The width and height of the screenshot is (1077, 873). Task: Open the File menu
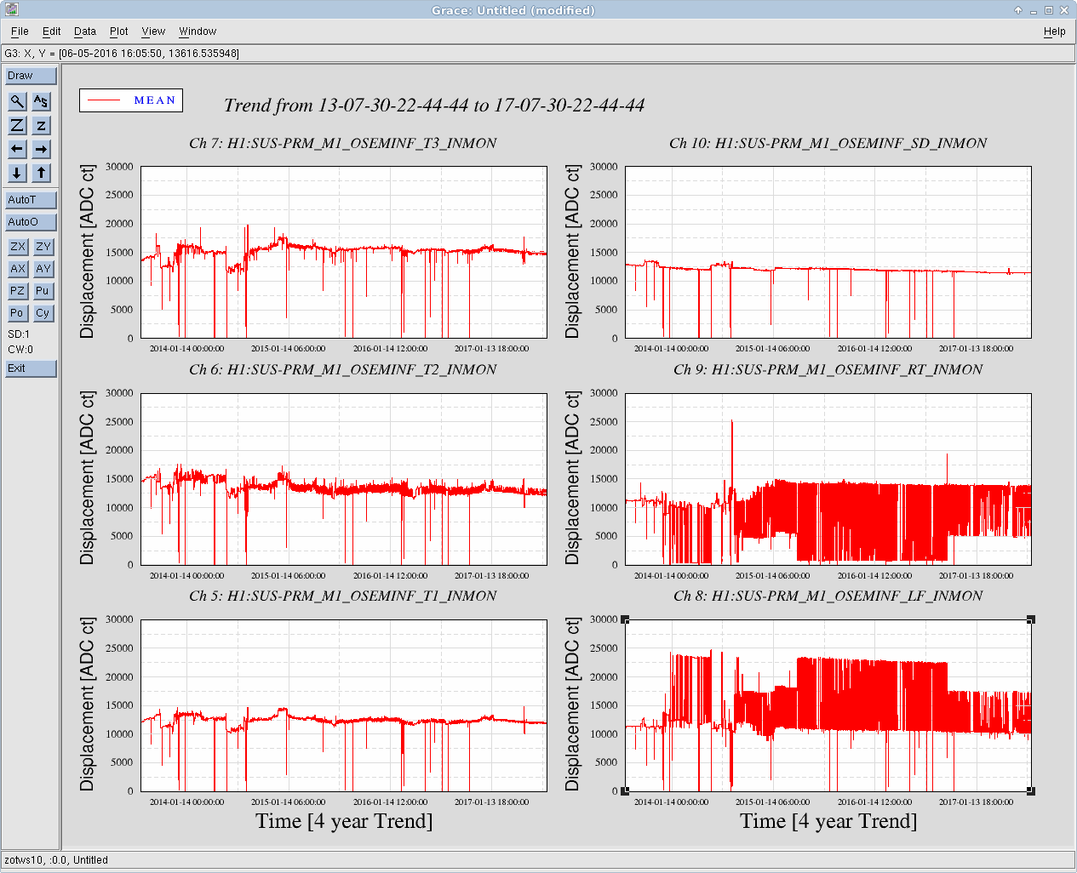coord(20,31)
